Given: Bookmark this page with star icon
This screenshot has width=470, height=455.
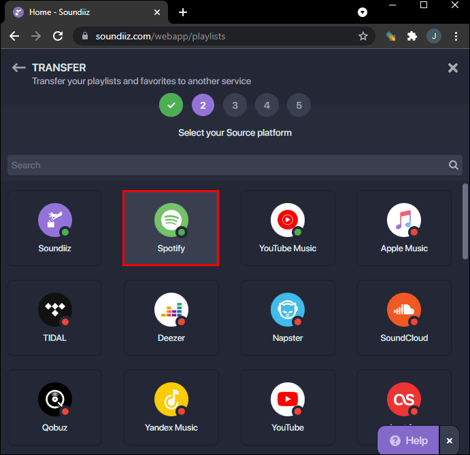Looking at the screenshot, I should point(363,36).
